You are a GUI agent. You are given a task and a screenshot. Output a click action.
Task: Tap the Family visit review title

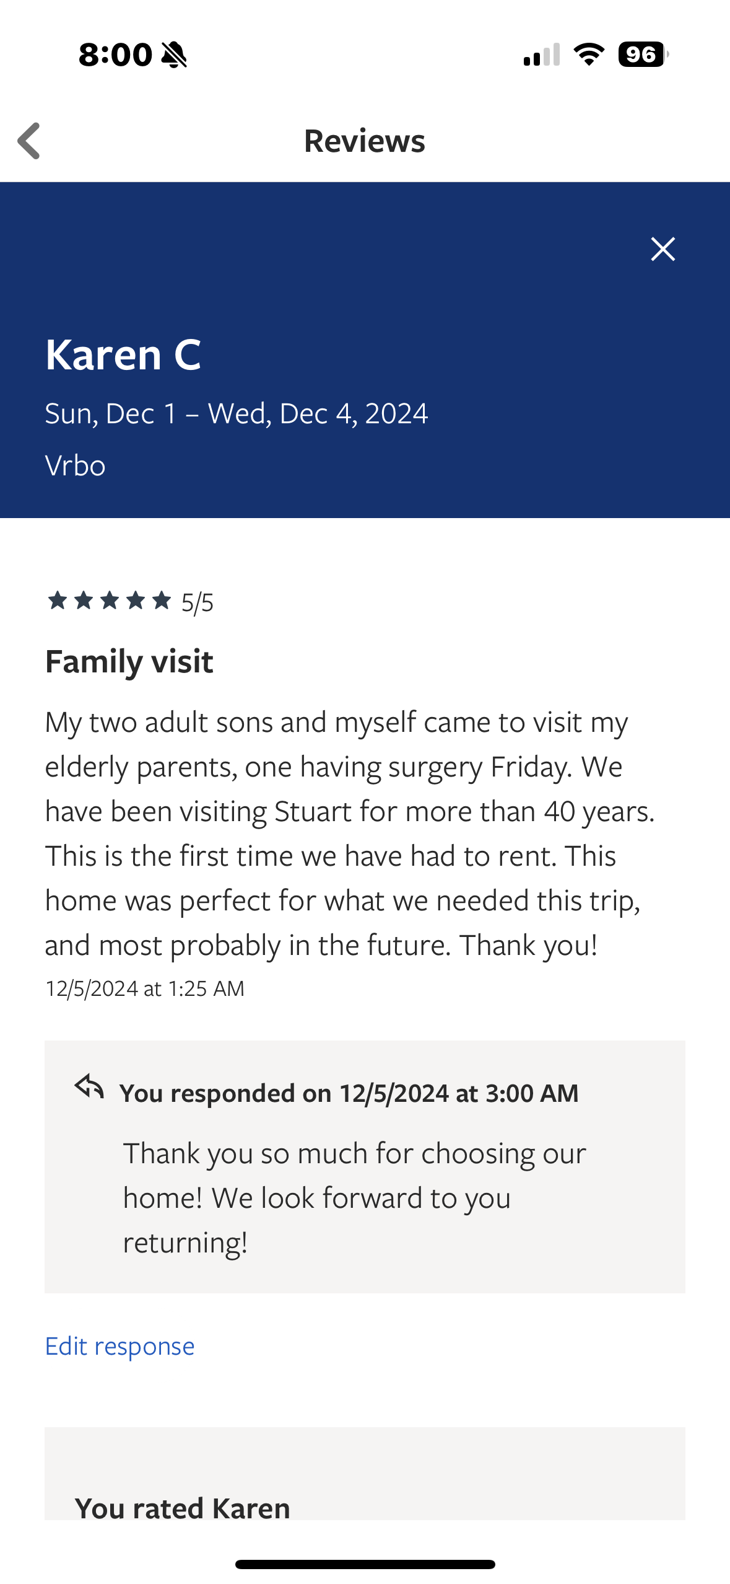point(129,661)
